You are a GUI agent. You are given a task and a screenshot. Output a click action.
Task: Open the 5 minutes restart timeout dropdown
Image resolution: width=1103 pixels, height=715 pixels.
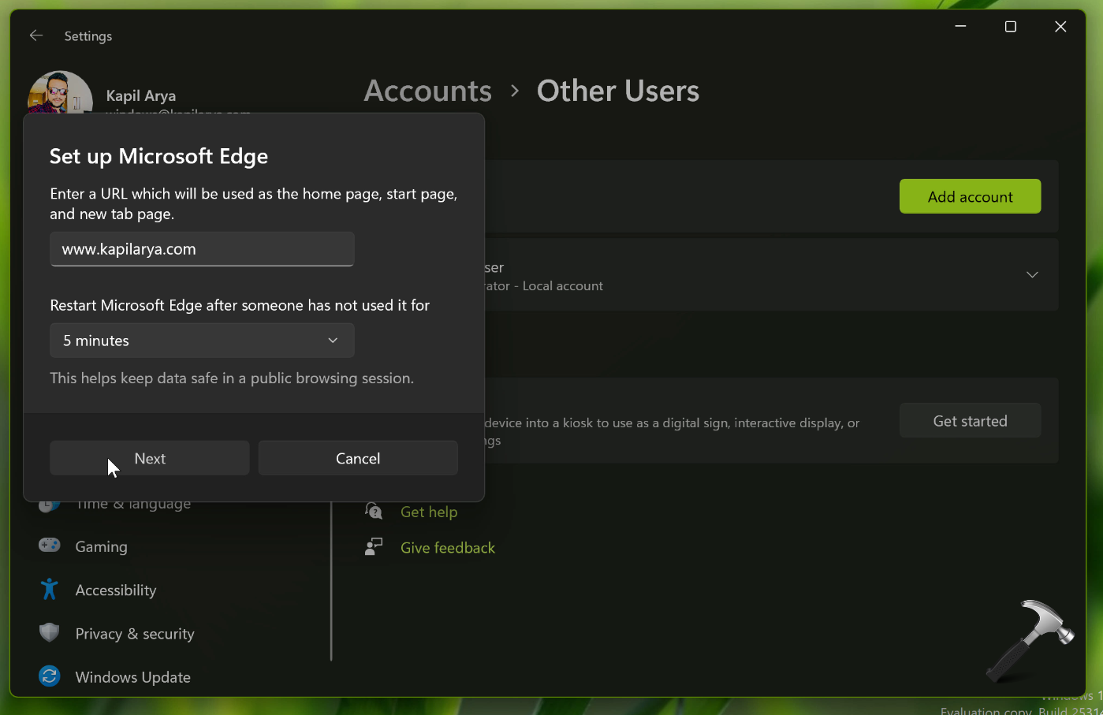202,341
